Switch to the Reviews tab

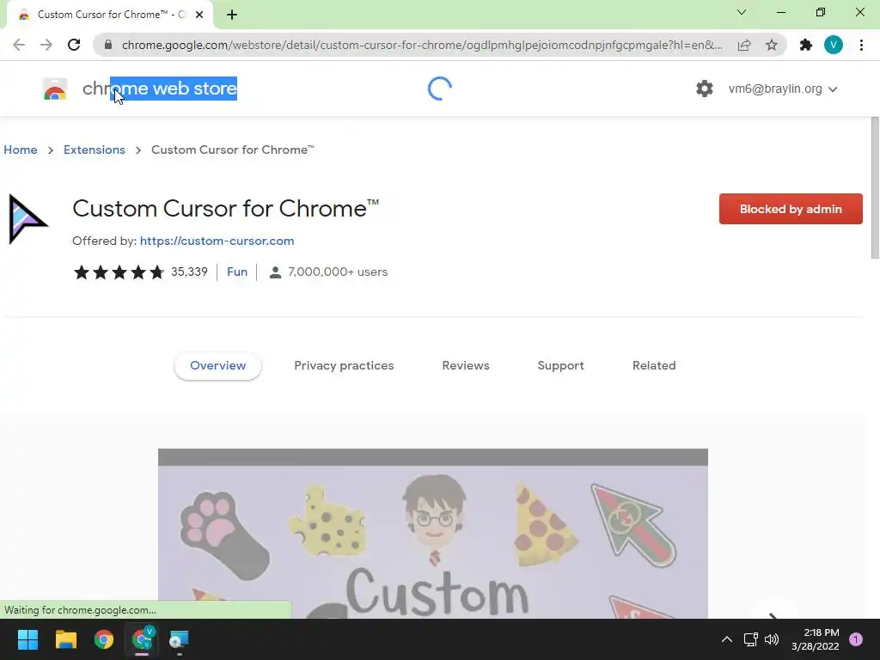466,365
